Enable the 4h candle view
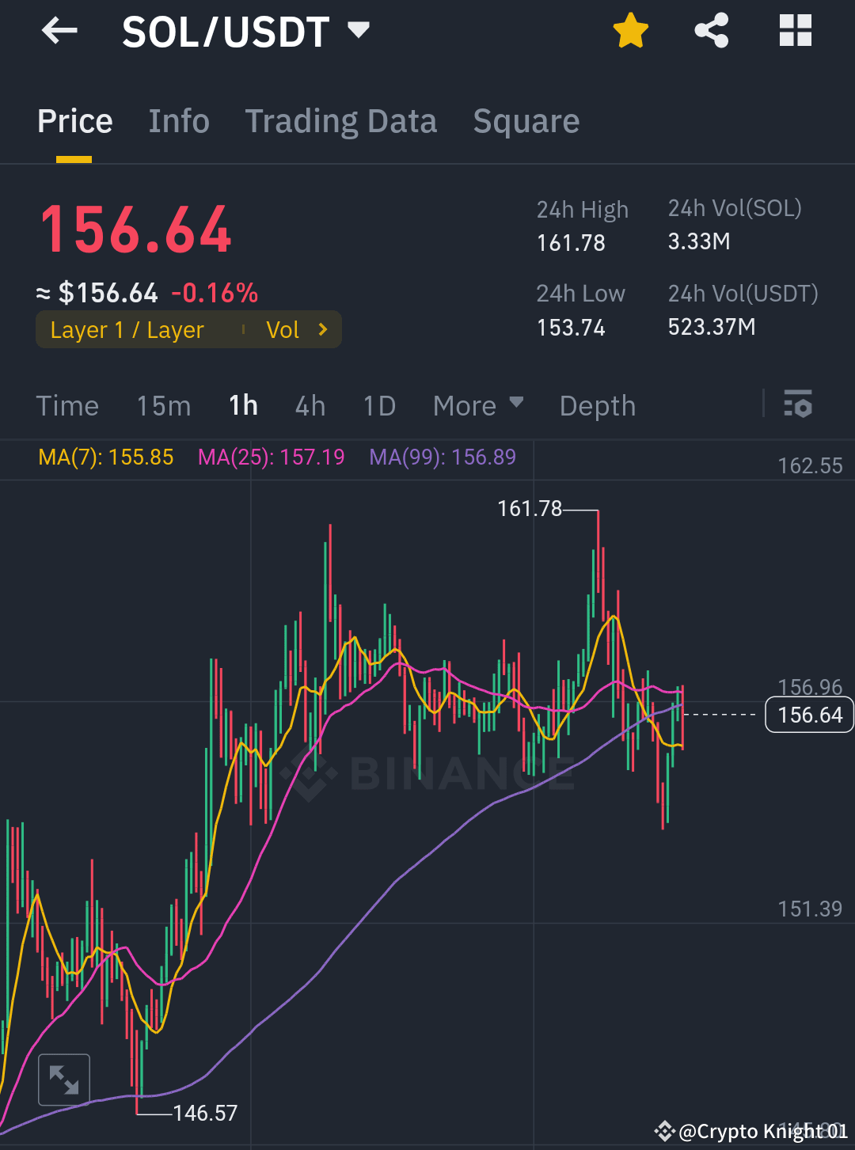855x1150 pixels. (310, 405)
